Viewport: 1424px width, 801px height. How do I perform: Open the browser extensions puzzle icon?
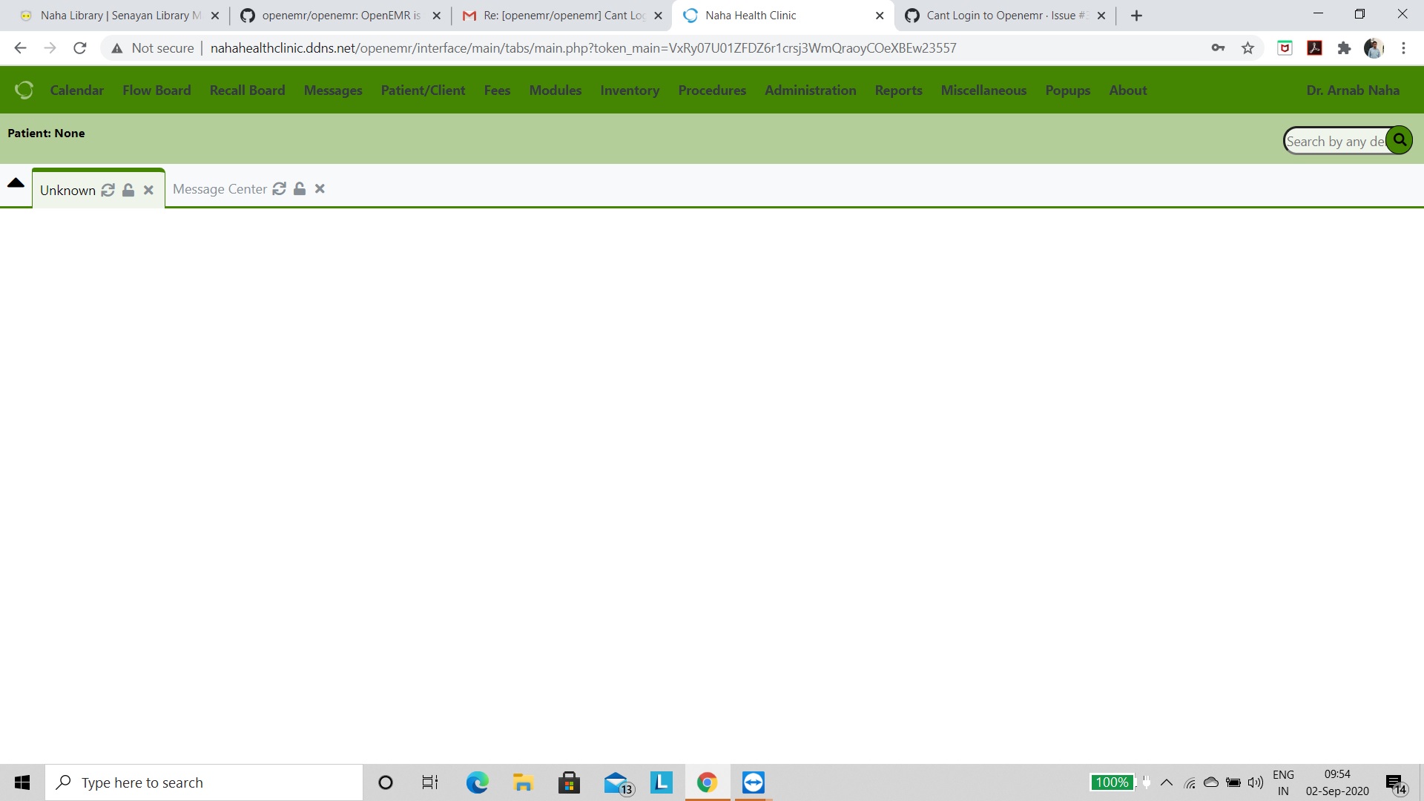coord(1345,47)
